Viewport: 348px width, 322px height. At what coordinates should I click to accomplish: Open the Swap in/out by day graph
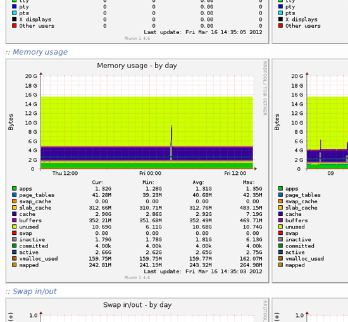pos(137,310)
